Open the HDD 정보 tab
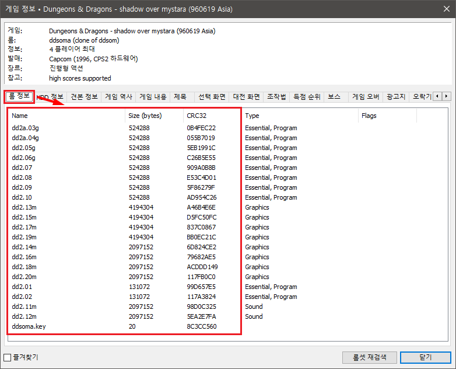The height and width of the screenshot is (369, 456). point(50,97)
